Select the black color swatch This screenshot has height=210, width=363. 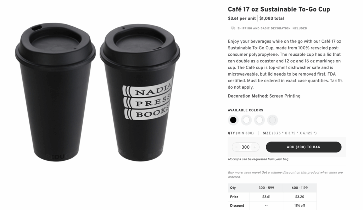tap(233, 120)
